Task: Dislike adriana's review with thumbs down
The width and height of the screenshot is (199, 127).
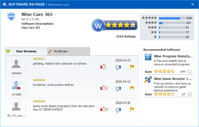Action: 118,67
